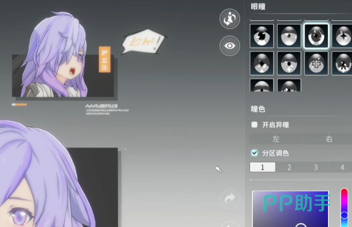This screenshot has width=352, height=227.
Task: Choose the four-point star pupil style
Action: click(342, 36)
